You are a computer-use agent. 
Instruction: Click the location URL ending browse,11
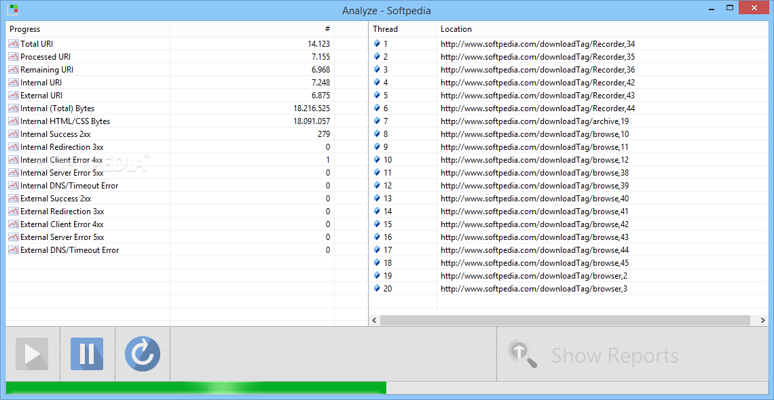coord(534,147)
